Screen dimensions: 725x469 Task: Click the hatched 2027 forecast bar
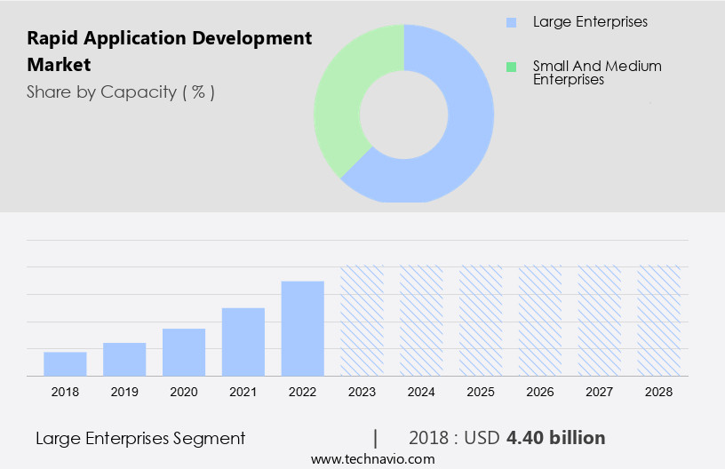(x=600, y=321)
